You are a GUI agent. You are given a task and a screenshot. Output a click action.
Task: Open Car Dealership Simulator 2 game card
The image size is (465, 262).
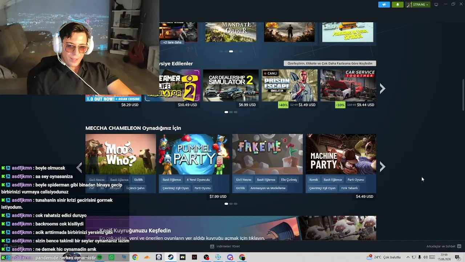(x=231, y=86)
